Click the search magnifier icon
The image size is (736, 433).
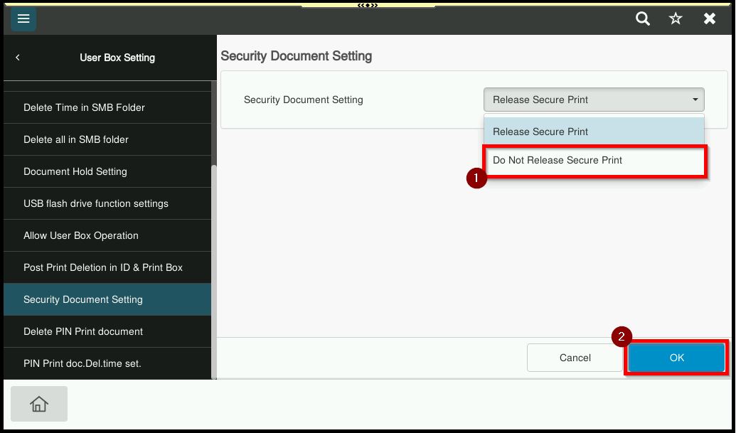coord(643,19)
